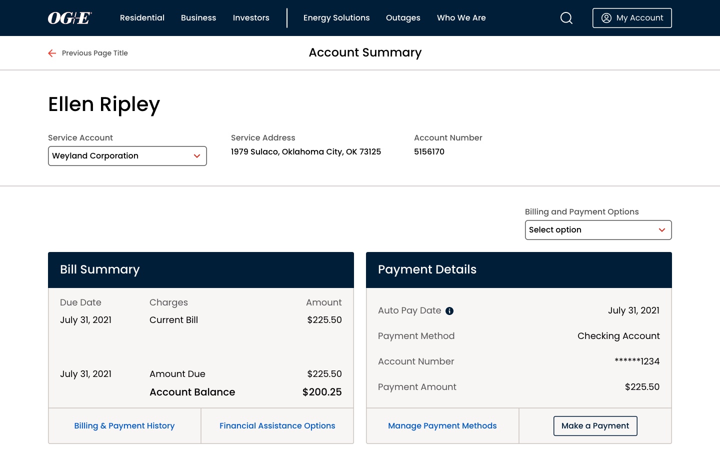Open the Residential menu
The width and height of the screenshot is (720, 450).
click(x=142, y=18)
